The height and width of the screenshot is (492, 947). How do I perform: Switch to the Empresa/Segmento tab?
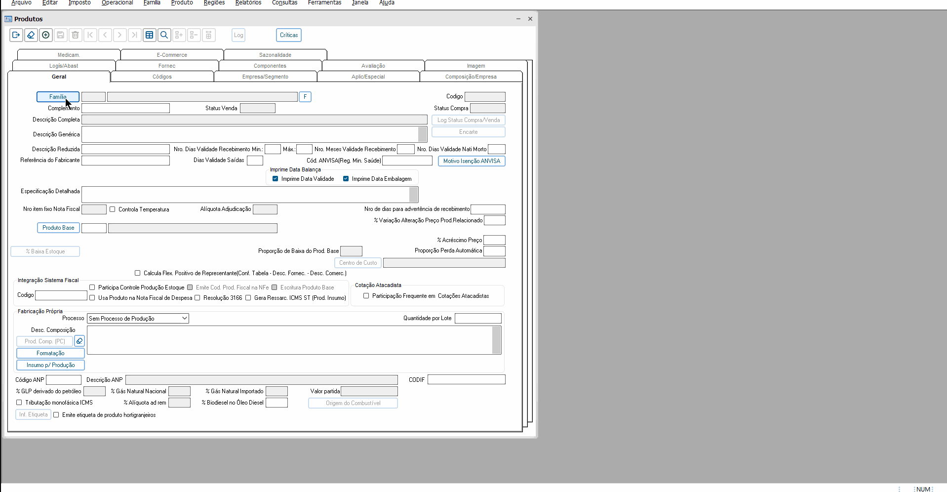(265, 77)
